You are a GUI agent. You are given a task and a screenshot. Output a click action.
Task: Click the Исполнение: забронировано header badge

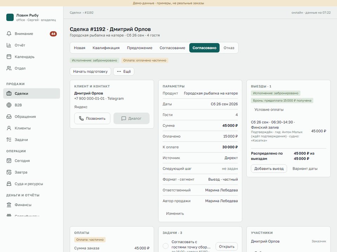pos(94,61)
